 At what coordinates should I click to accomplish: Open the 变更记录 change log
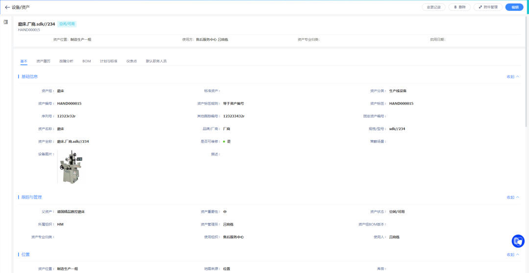433,7
